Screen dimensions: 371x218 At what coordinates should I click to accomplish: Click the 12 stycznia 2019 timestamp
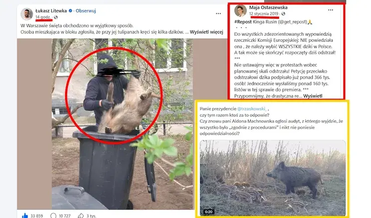coord(264,14)
